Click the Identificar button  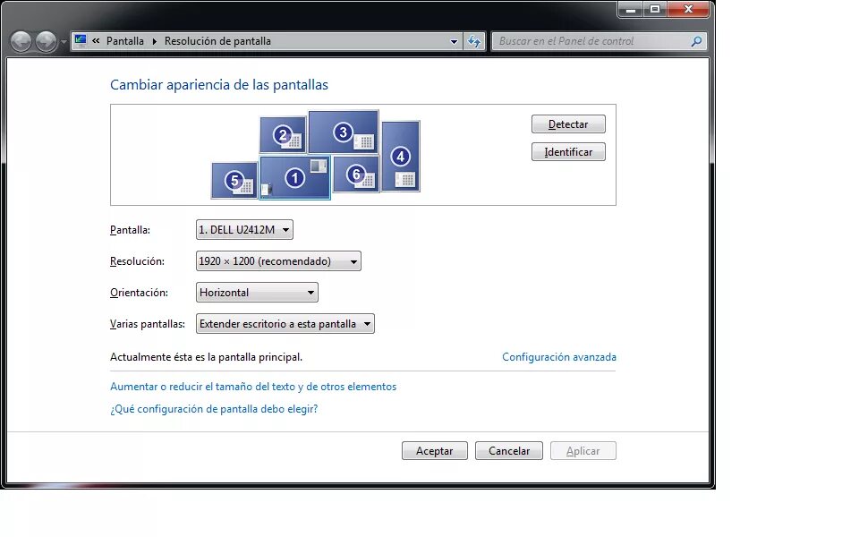coord(568,152)
